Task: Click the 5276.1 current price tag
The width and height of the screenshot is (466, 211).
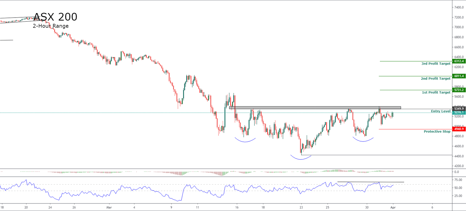Action: tap(459, 113)
